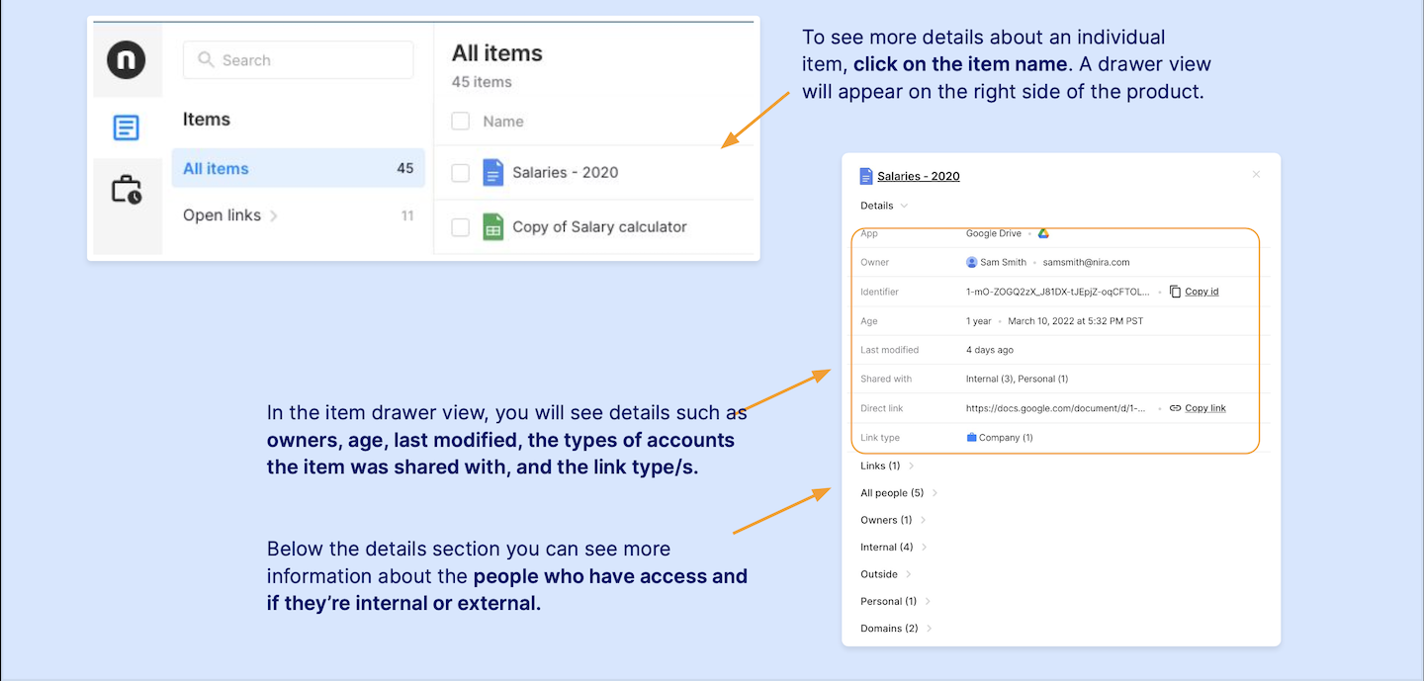Select All items in the sidebar
Image resolution: width=1424 pixels, height=681 pixels.
(216, 169)
